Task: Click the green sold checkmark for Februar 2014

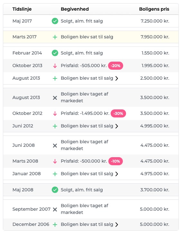Action: (x=55, y=53)
